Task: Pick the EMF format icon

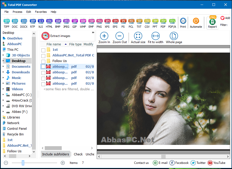Action: coord(91,23)
